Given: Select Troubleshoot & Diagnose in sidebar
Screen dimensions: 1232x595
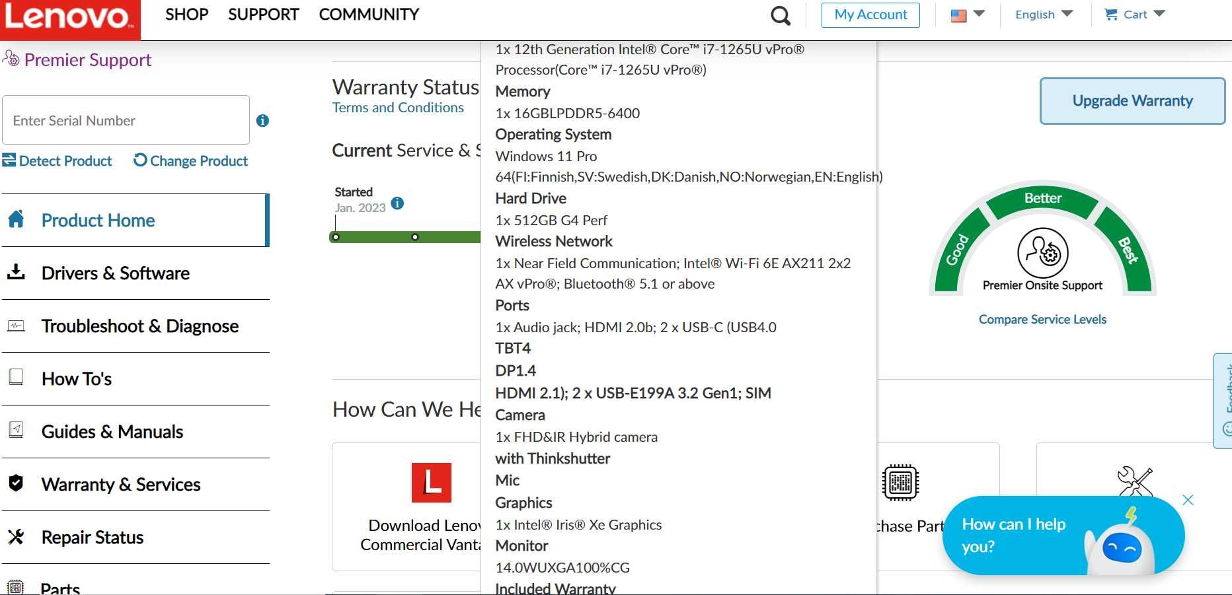Looking at the screenshot, I should (x=135, y=326).
